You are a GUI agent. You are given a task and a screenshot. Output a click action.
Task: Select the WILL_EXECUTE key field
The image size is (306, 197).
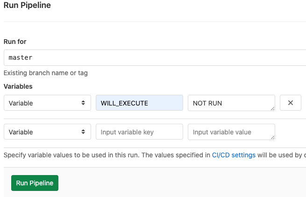139,103
